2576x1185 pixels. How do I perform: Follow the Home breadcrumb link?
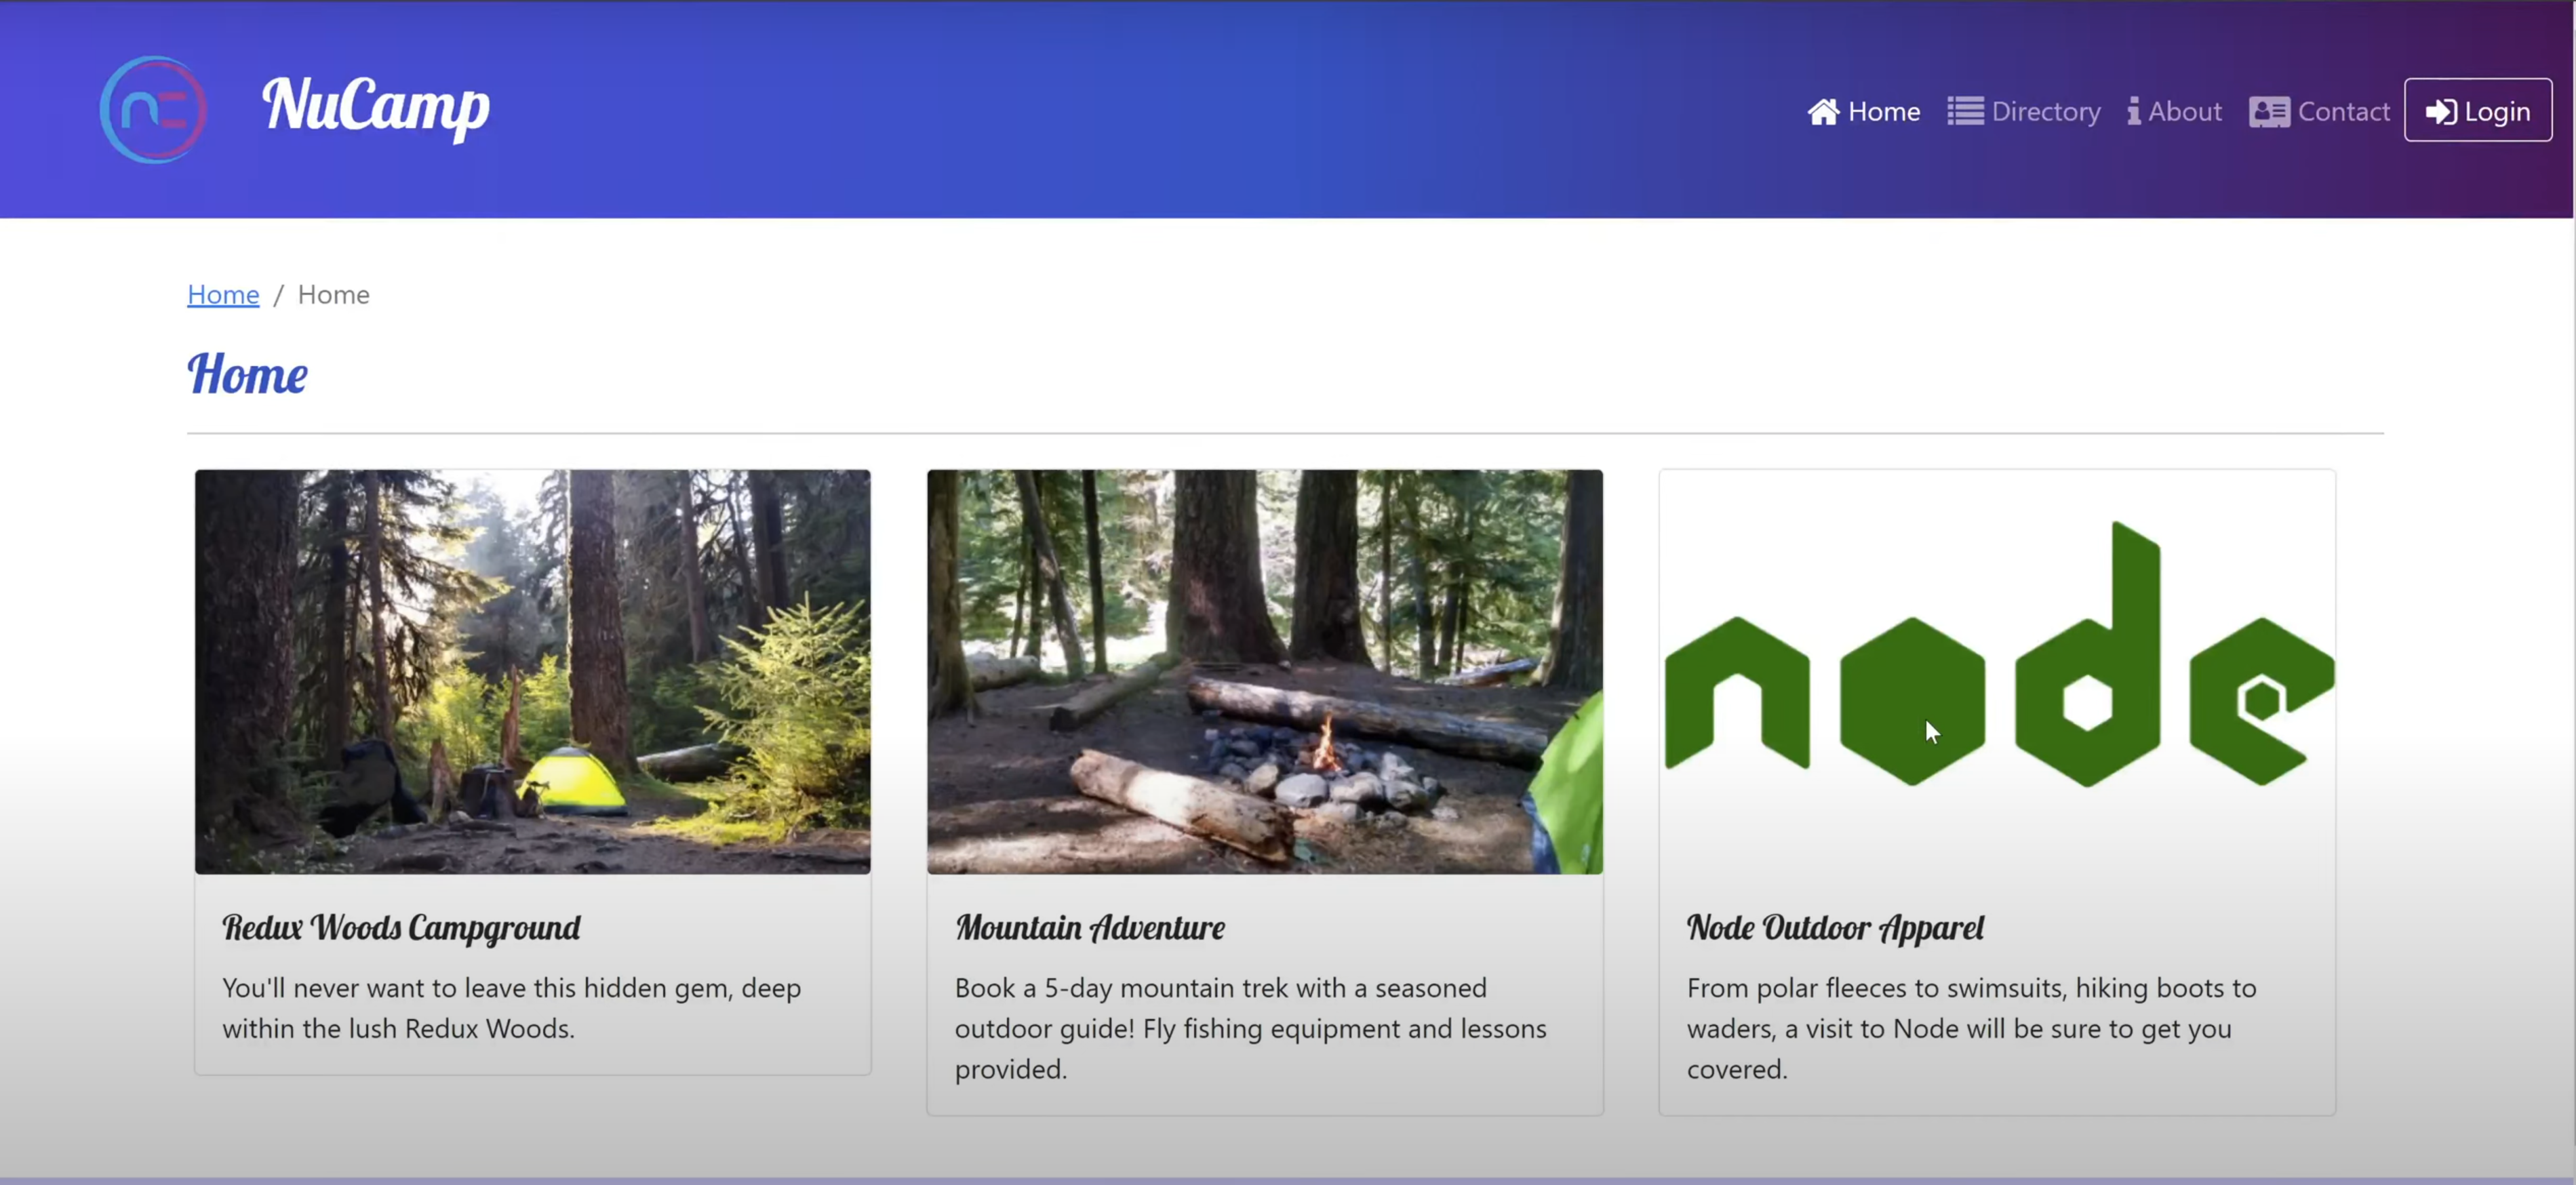[x=223, y=294]
